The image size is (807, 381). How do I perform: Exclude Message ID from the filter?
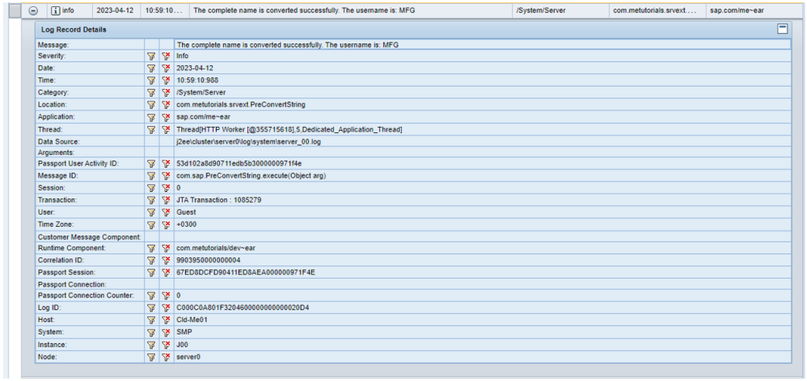point(166,176)
